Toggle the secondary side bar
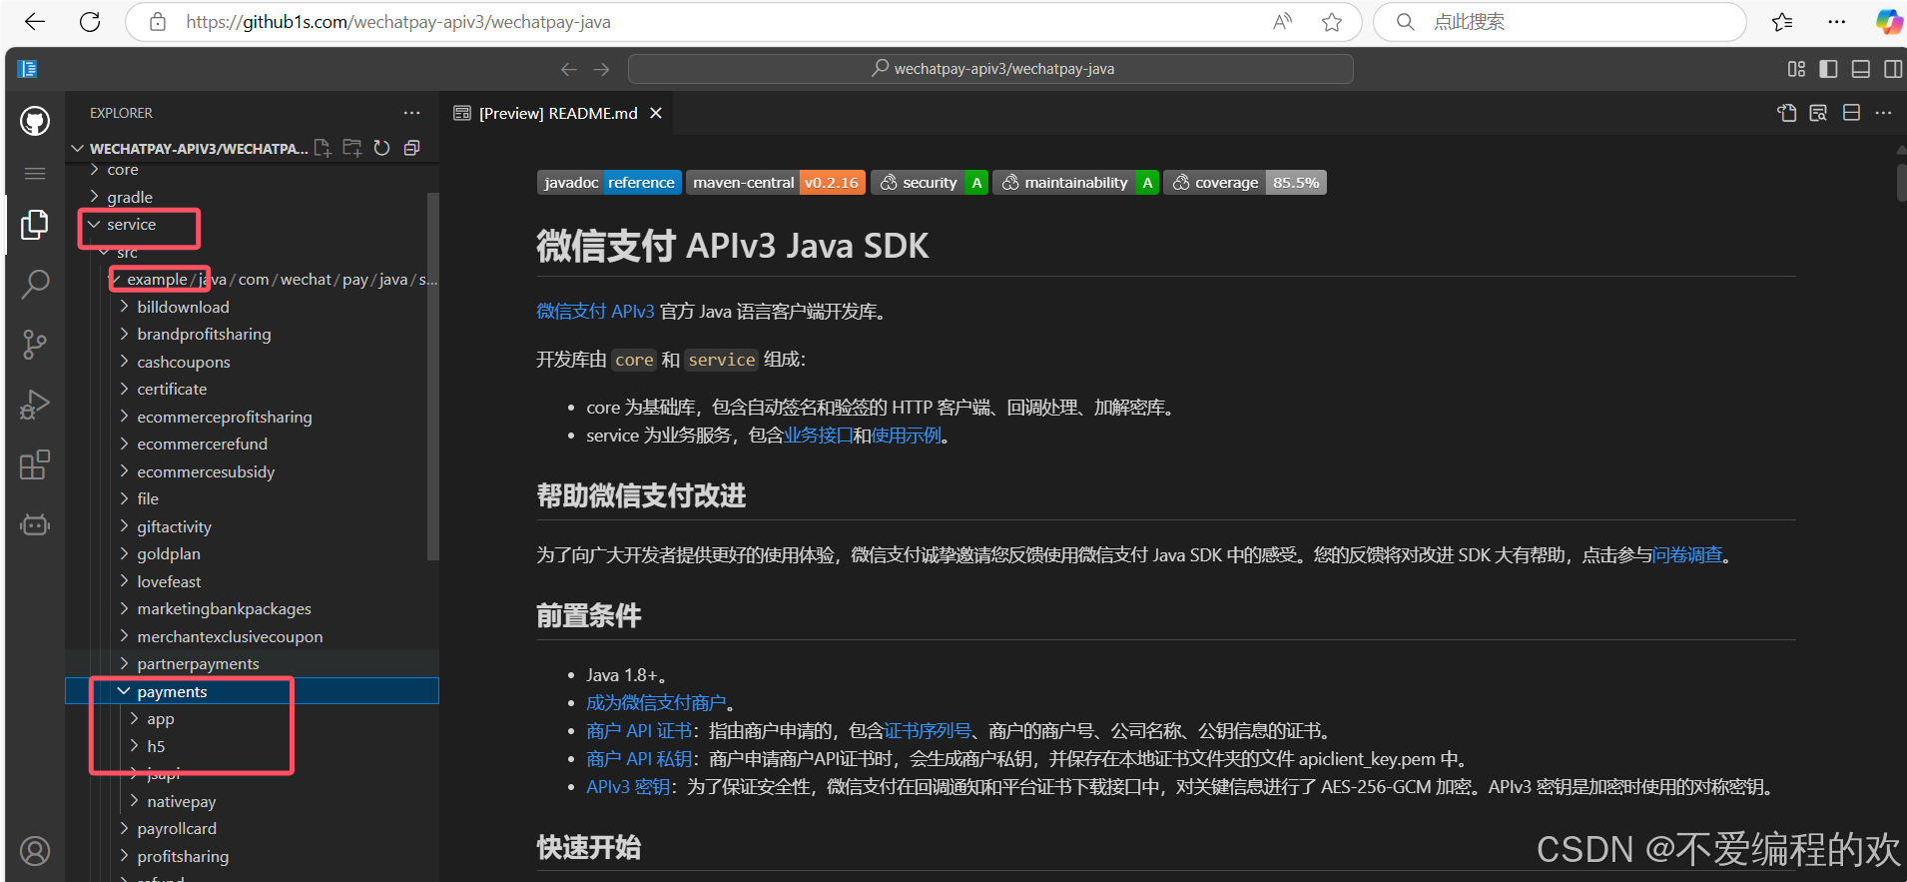 tap(1893, 69)
